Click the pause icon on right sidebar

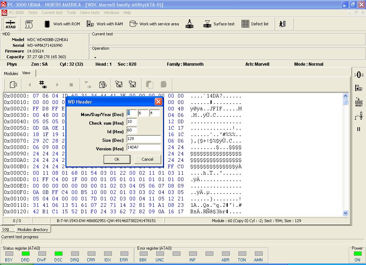pos(359,129)
